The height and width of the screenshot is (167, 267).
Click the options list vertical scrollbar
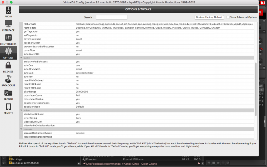[x=256, y=90]
